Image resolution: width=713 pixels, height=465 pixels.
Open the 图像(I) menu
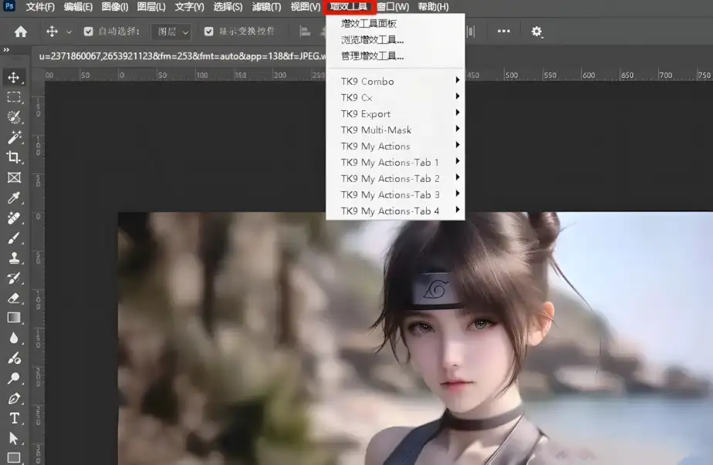[x=114, y=7]
